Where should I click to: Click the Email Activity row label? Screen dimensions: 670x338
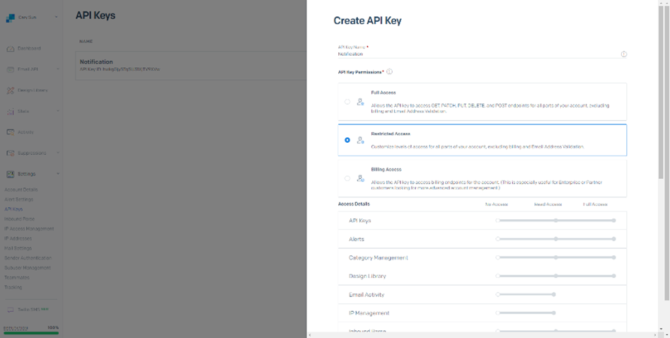(x=366, y=295)
